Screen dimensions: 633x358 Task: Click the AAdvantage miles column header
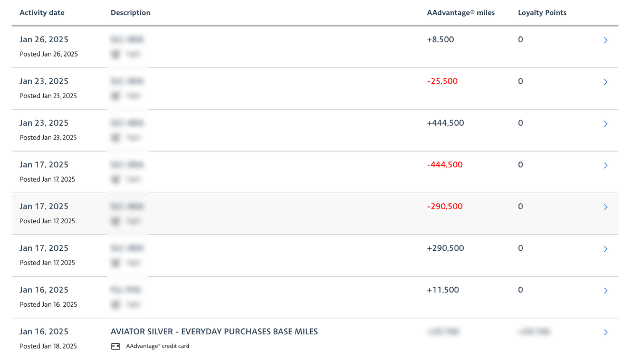461,13
